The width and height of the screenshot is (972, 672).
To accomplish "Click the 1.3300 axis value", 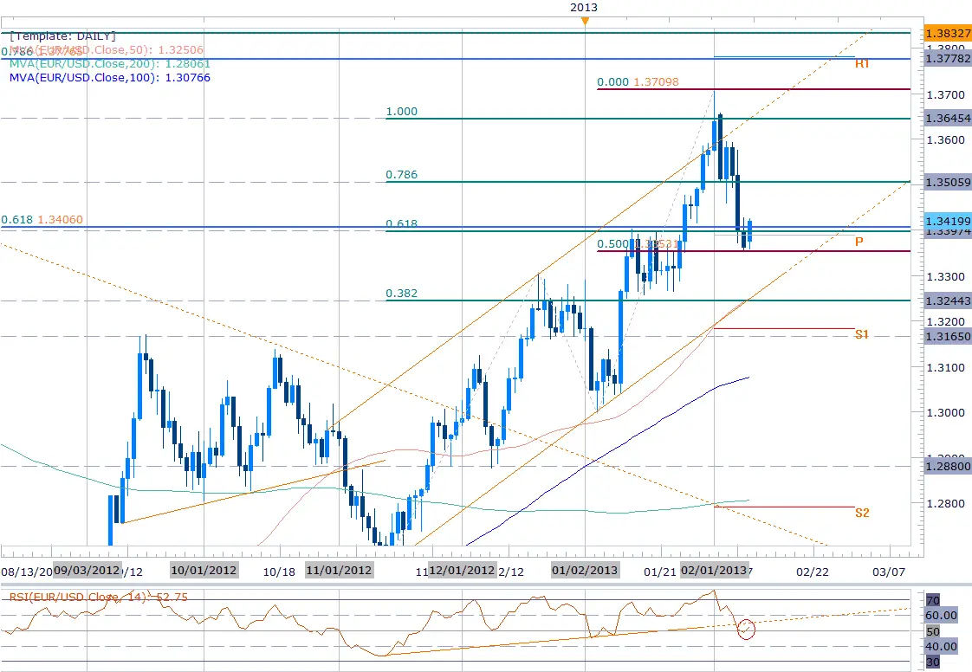I will pos(945,276).
